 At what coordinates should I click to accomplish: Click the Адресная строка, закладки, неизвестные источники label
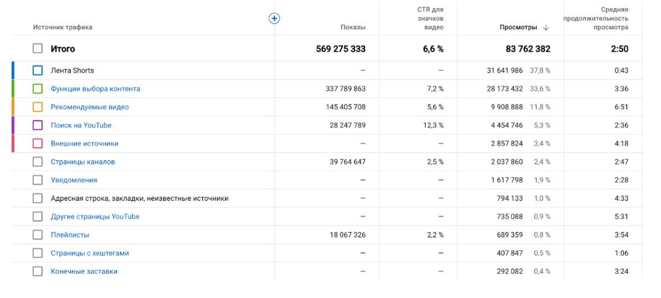point(139,198)
